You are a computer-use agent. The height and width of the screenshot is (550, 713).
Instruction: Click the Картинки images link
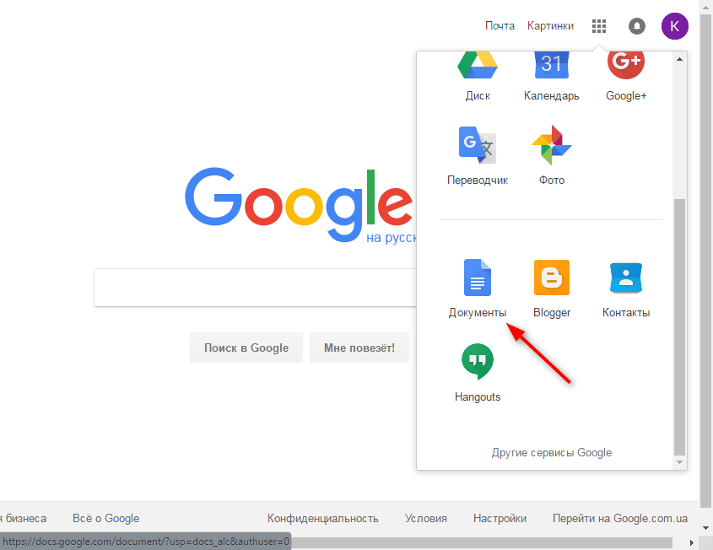tap(550, 26)
